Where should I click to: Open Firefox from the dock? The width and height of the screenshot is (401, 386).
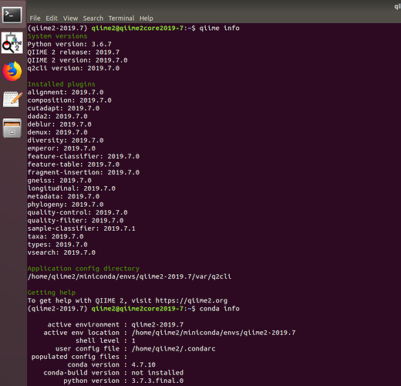click(12, 71)
